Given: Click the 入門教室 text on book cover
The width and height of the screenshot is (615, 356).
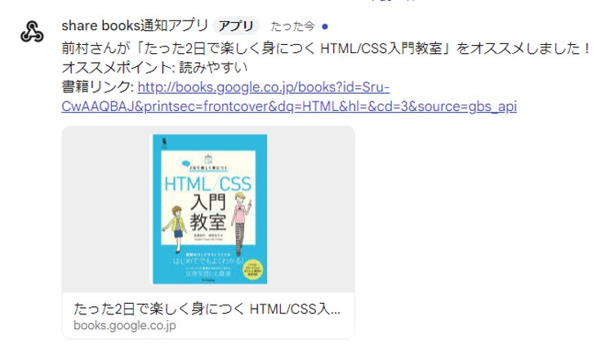Looking at the screenshot, I should pyautogui.click(x=208, y=212).
